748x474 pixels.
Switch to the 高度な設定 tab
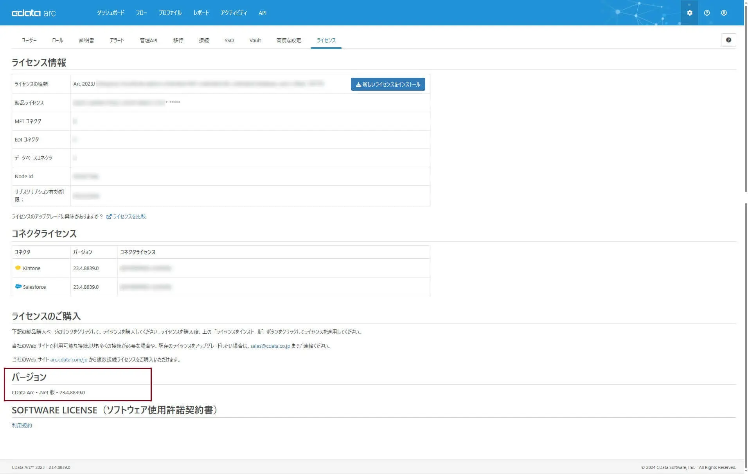(289, 40)
